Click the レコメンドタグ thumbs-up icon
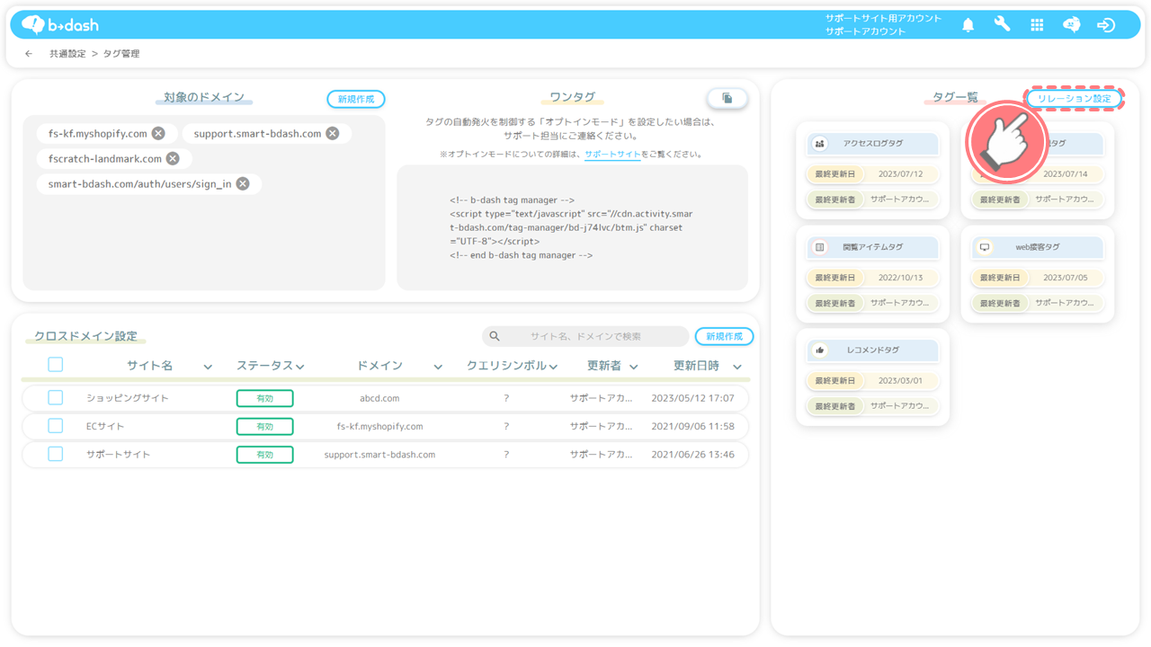The image size is (1151, 647). pyautogui.click(x=819, y=350)
